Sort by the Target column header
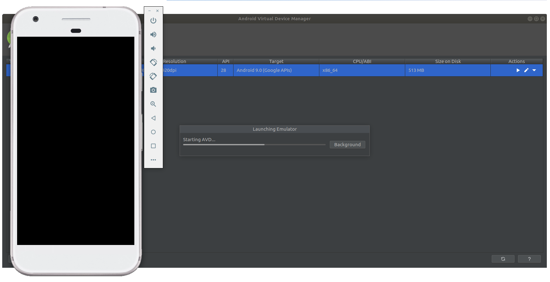The width and height of the screenshot is (550, 282). [276, 61]
